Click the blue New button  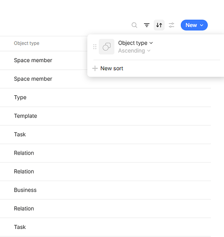194,25
